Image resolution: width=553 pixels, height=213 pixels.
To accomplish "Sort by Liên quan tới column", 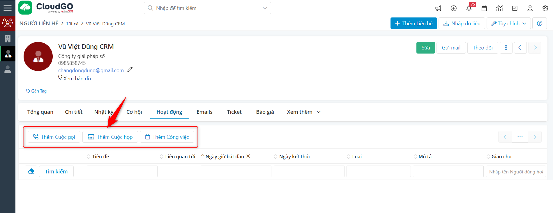I will pos(178,157).
